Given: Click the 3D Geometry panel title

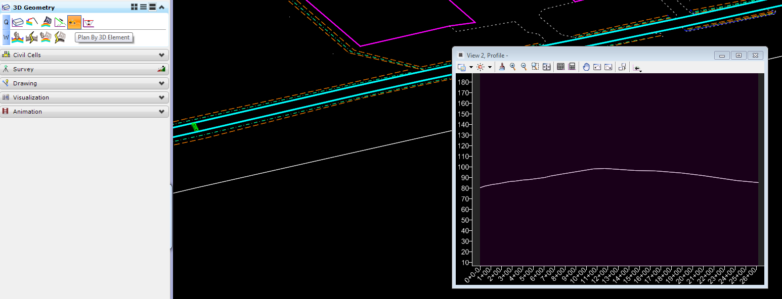Looking at the screenshot, I should click(x=34, y=8).
